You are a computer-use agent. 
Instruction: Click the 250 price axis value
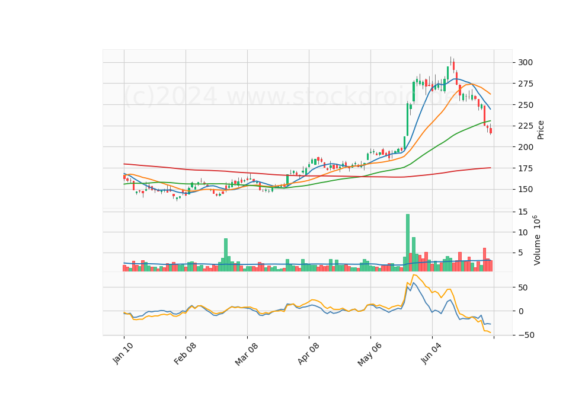click(x=526, y=105)
